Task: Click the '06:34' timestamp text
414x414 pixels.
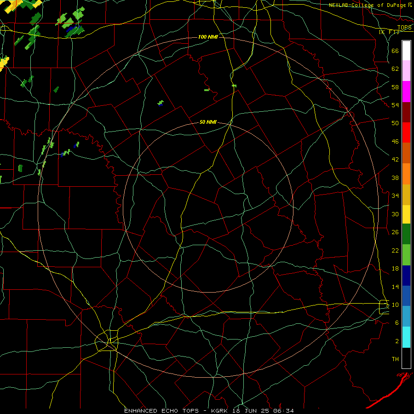Action: [284, 411]
